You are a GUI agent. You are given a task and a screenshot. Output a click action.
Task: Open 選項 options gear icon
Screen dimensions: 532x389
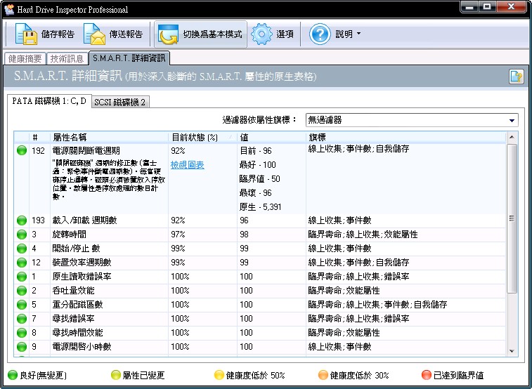(x=261, y=34)
